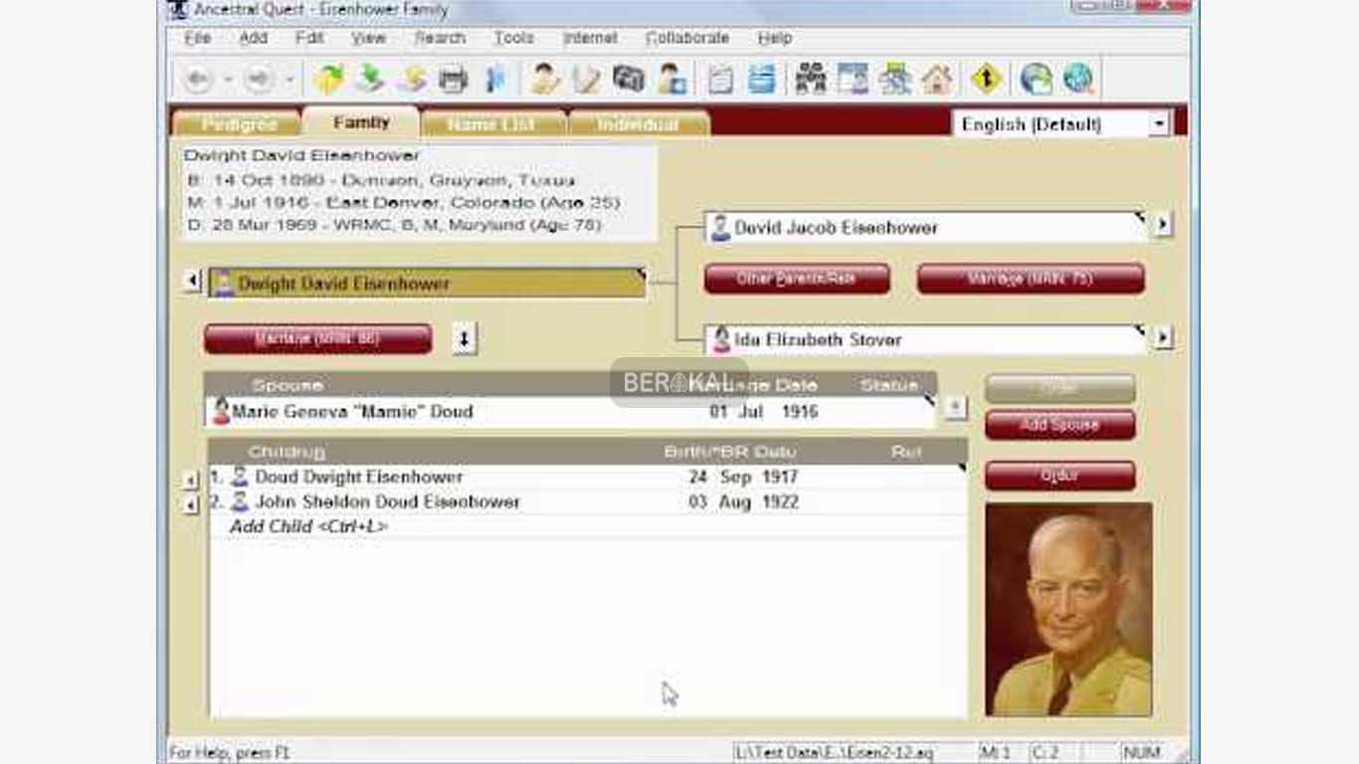This screenshot has width=1359, height=764.
Task: Click the 24 Sep 1917 birth date
Action: point(743,477)
